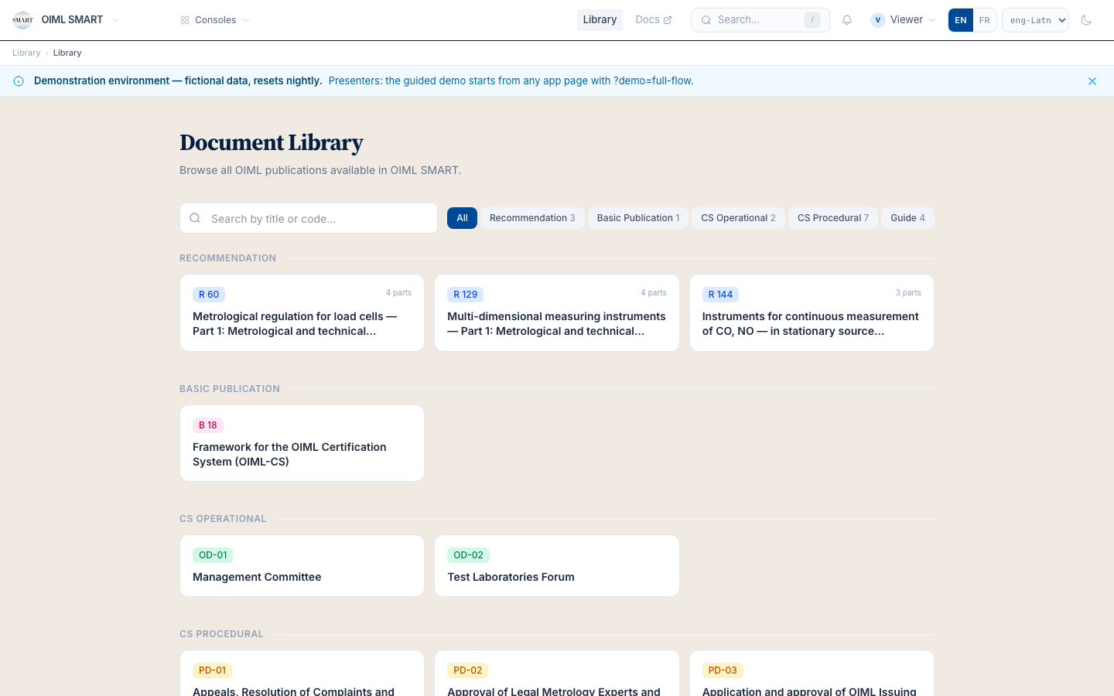Open Framework for the OIML Certification System card
The width and height of the screenshot is (1114, 696).
(302, 443)
